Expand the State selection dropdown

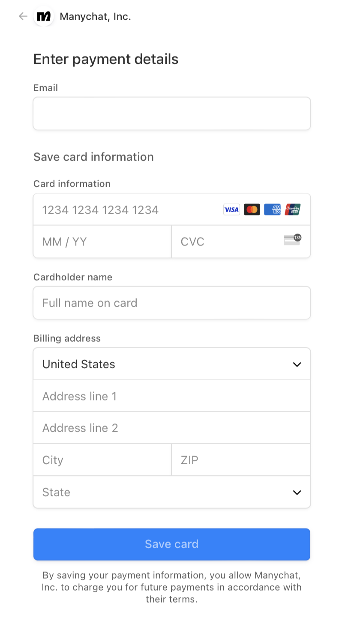click(x=171, y=492)
